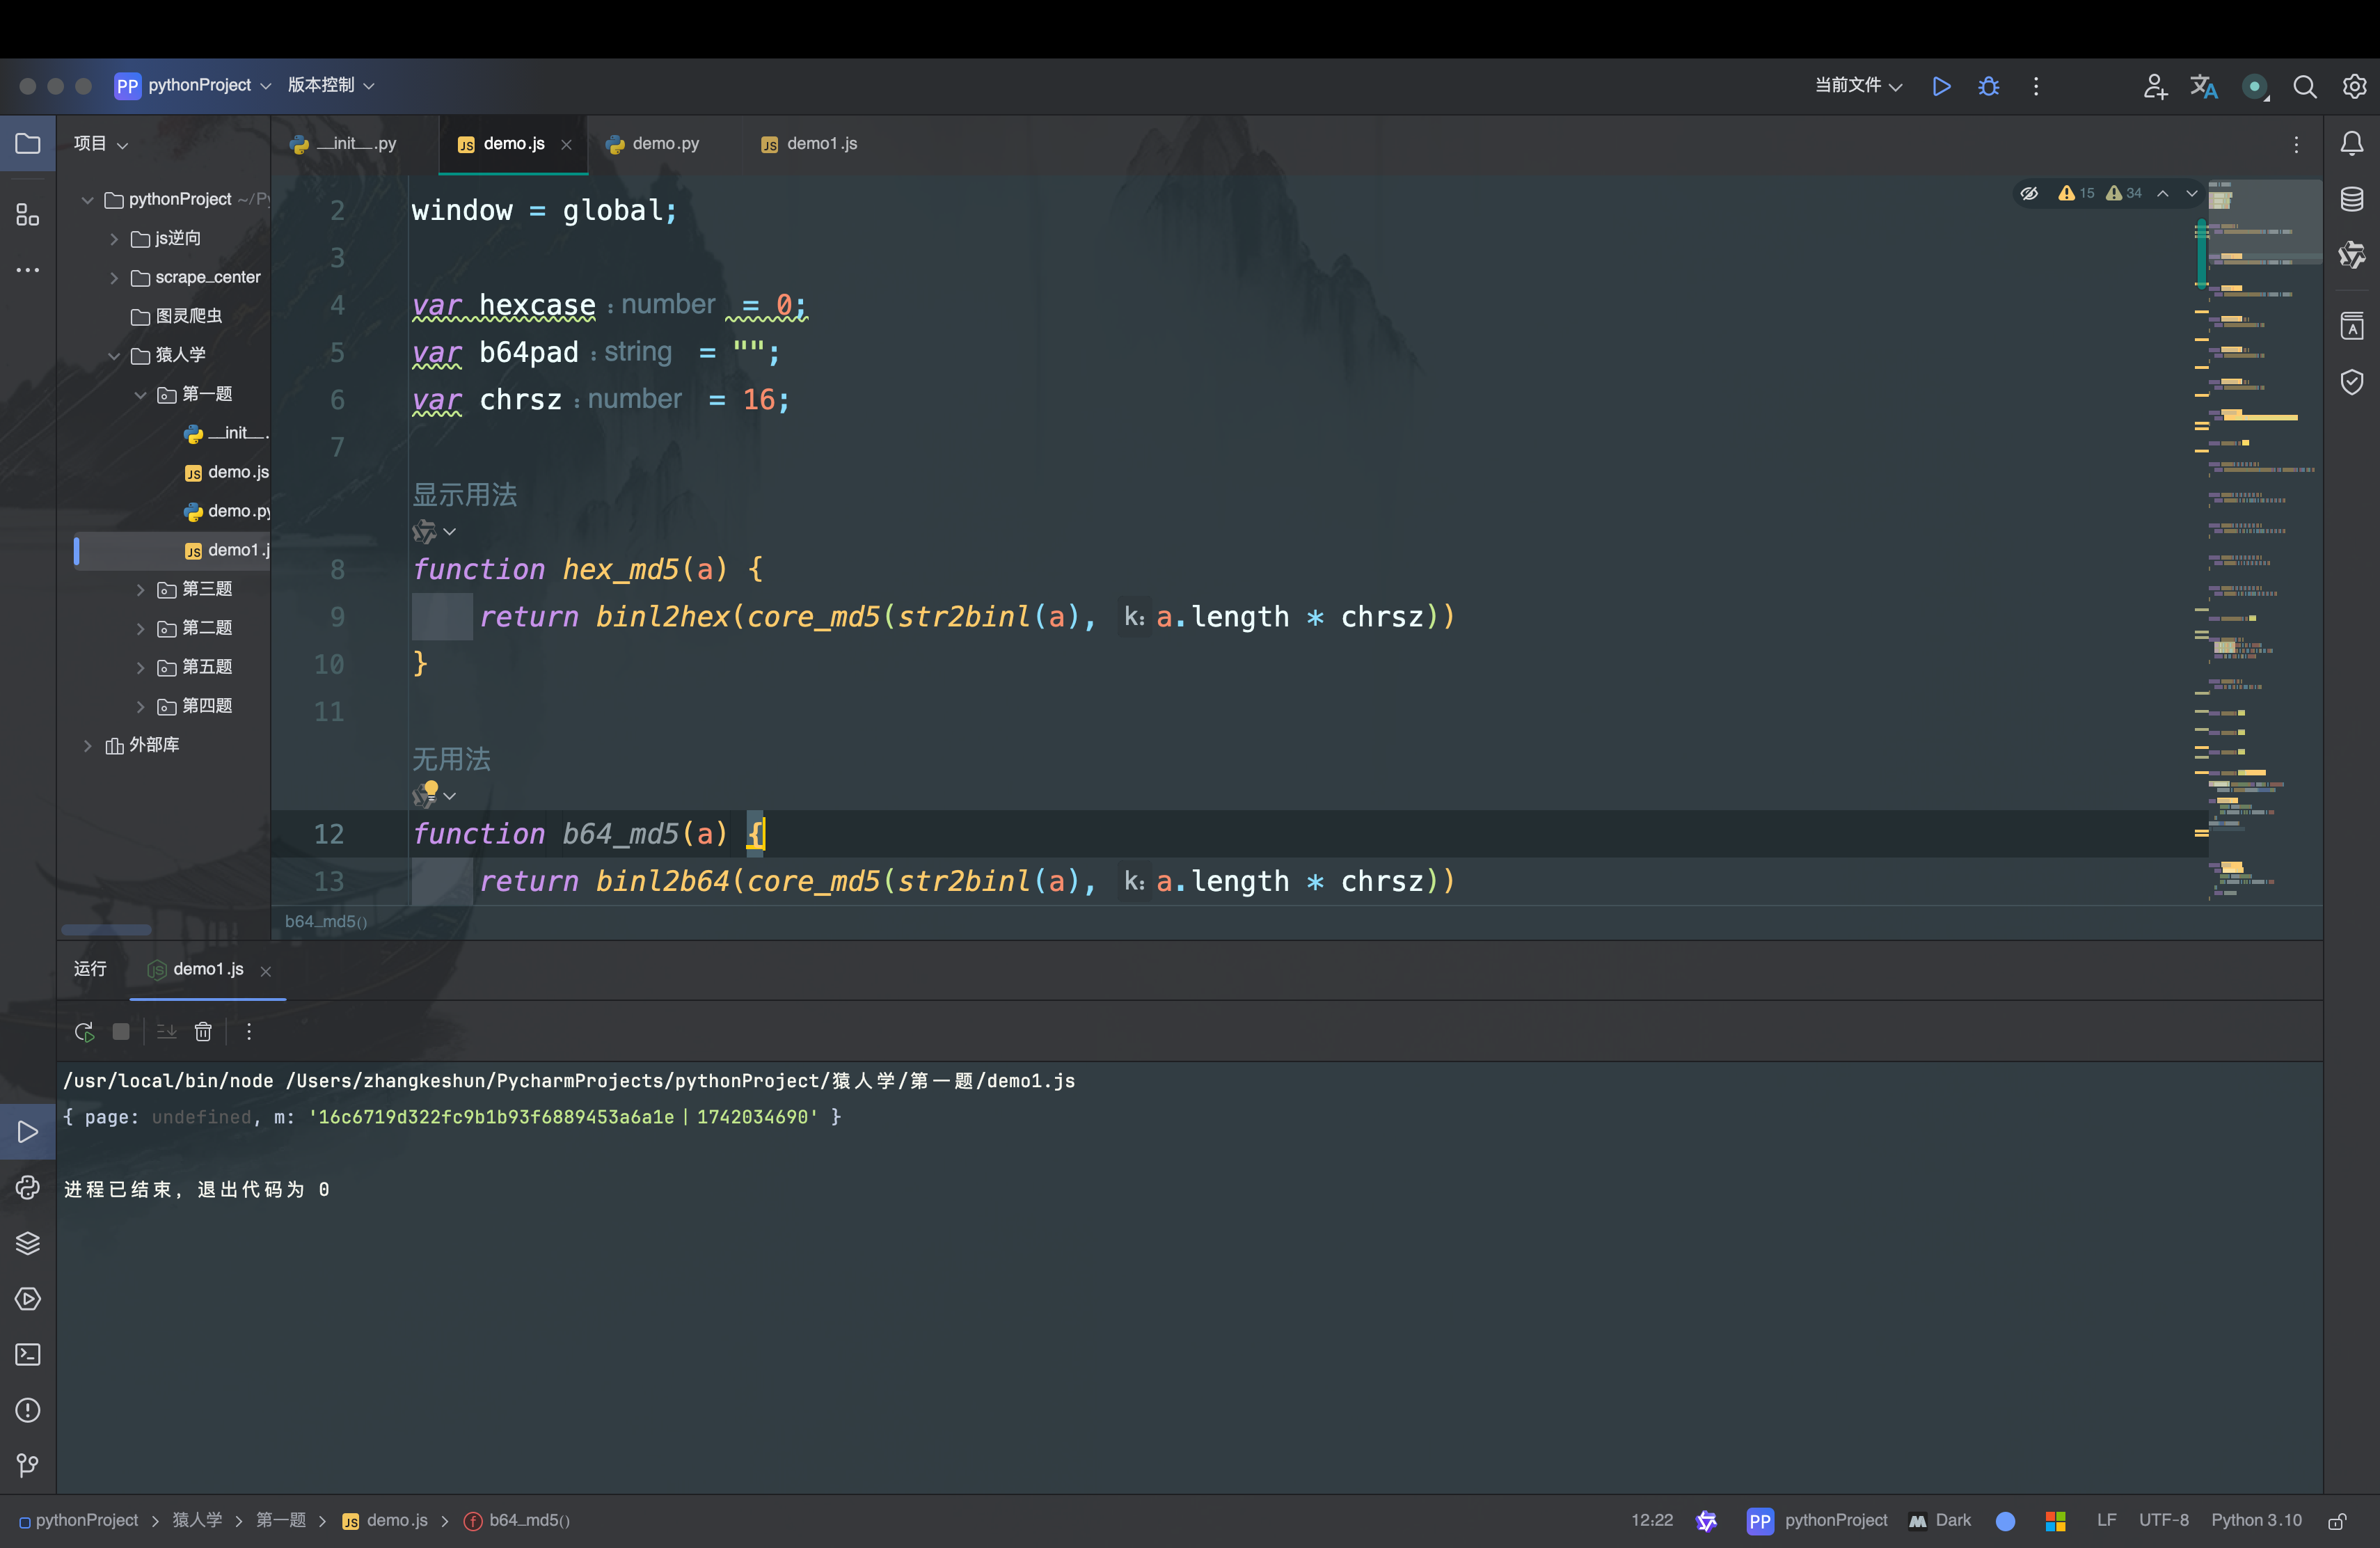Open the Git version control tool window

pos(27,1465)
